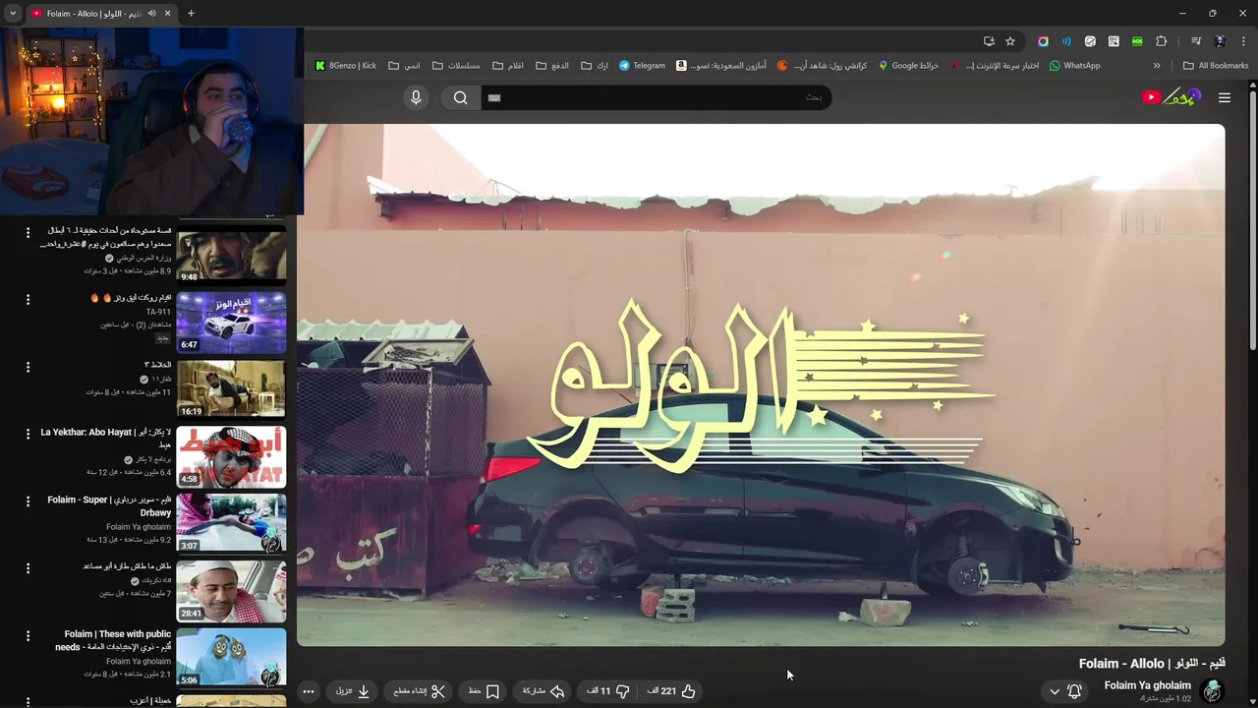Click the colorful circle extension icon
Screen dimensions: 1258x708
tap(1043, 41)
